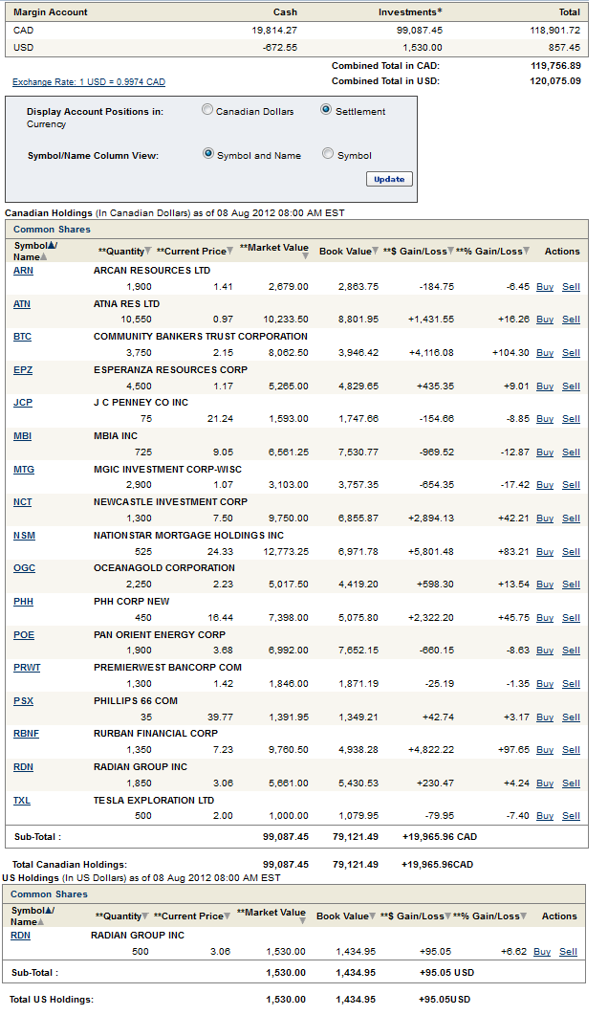Open the NSM symbol link
Screen dimensions: 608x1015
[24, 535]
